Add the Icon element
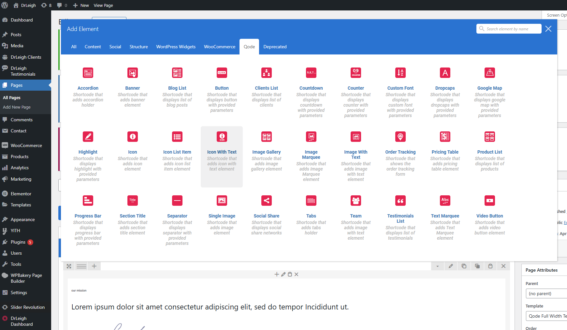 coord(133,152)
